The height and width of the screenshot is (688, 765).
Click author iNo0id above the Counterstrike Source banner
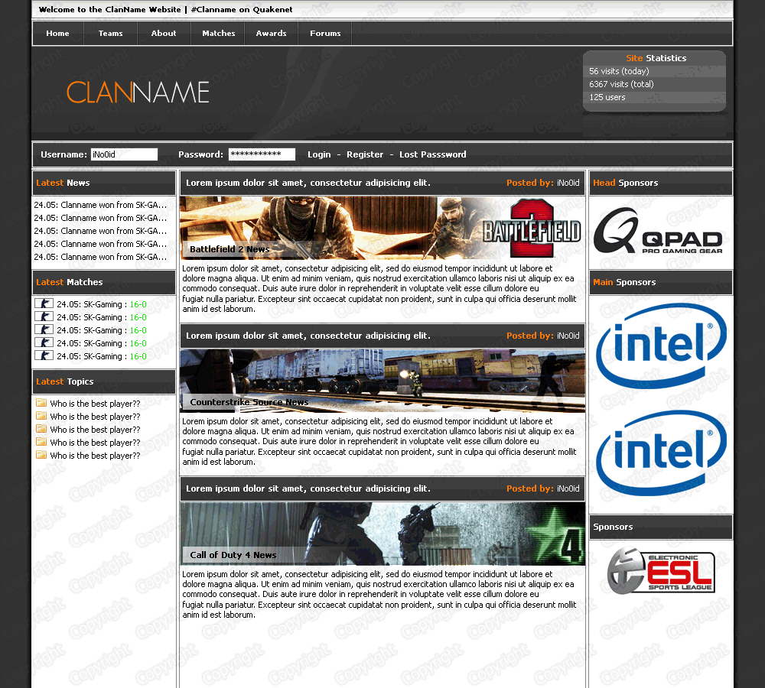[568, 336]
